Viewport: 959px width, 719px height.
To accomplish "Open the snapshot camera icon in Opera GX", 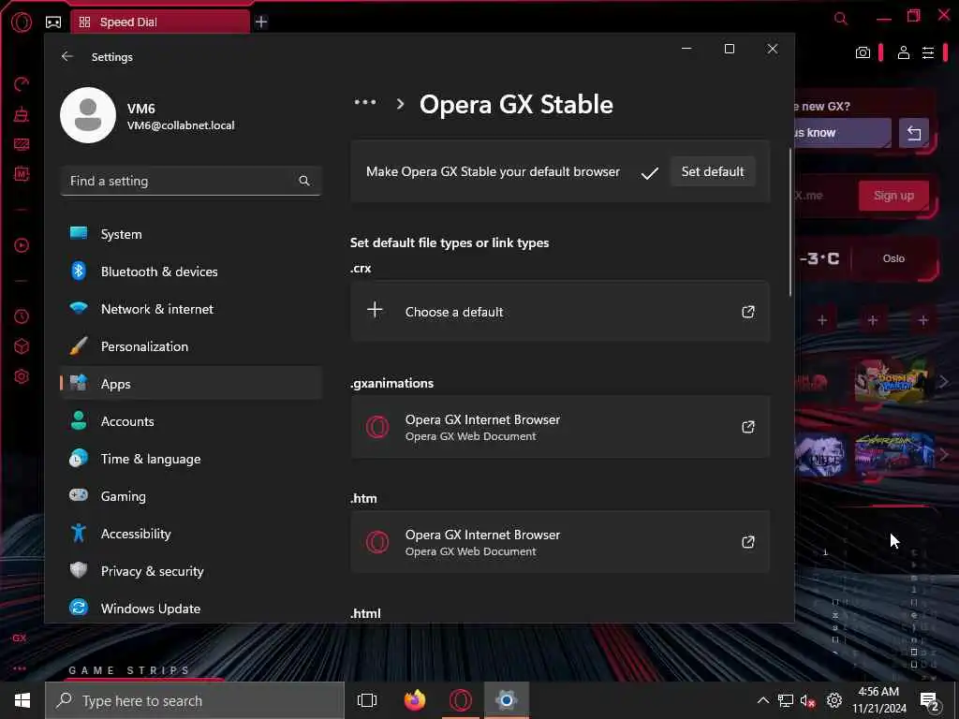I will point(863,52).
